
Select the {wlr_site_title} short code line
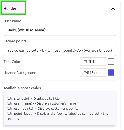click(x=33, y=99)
